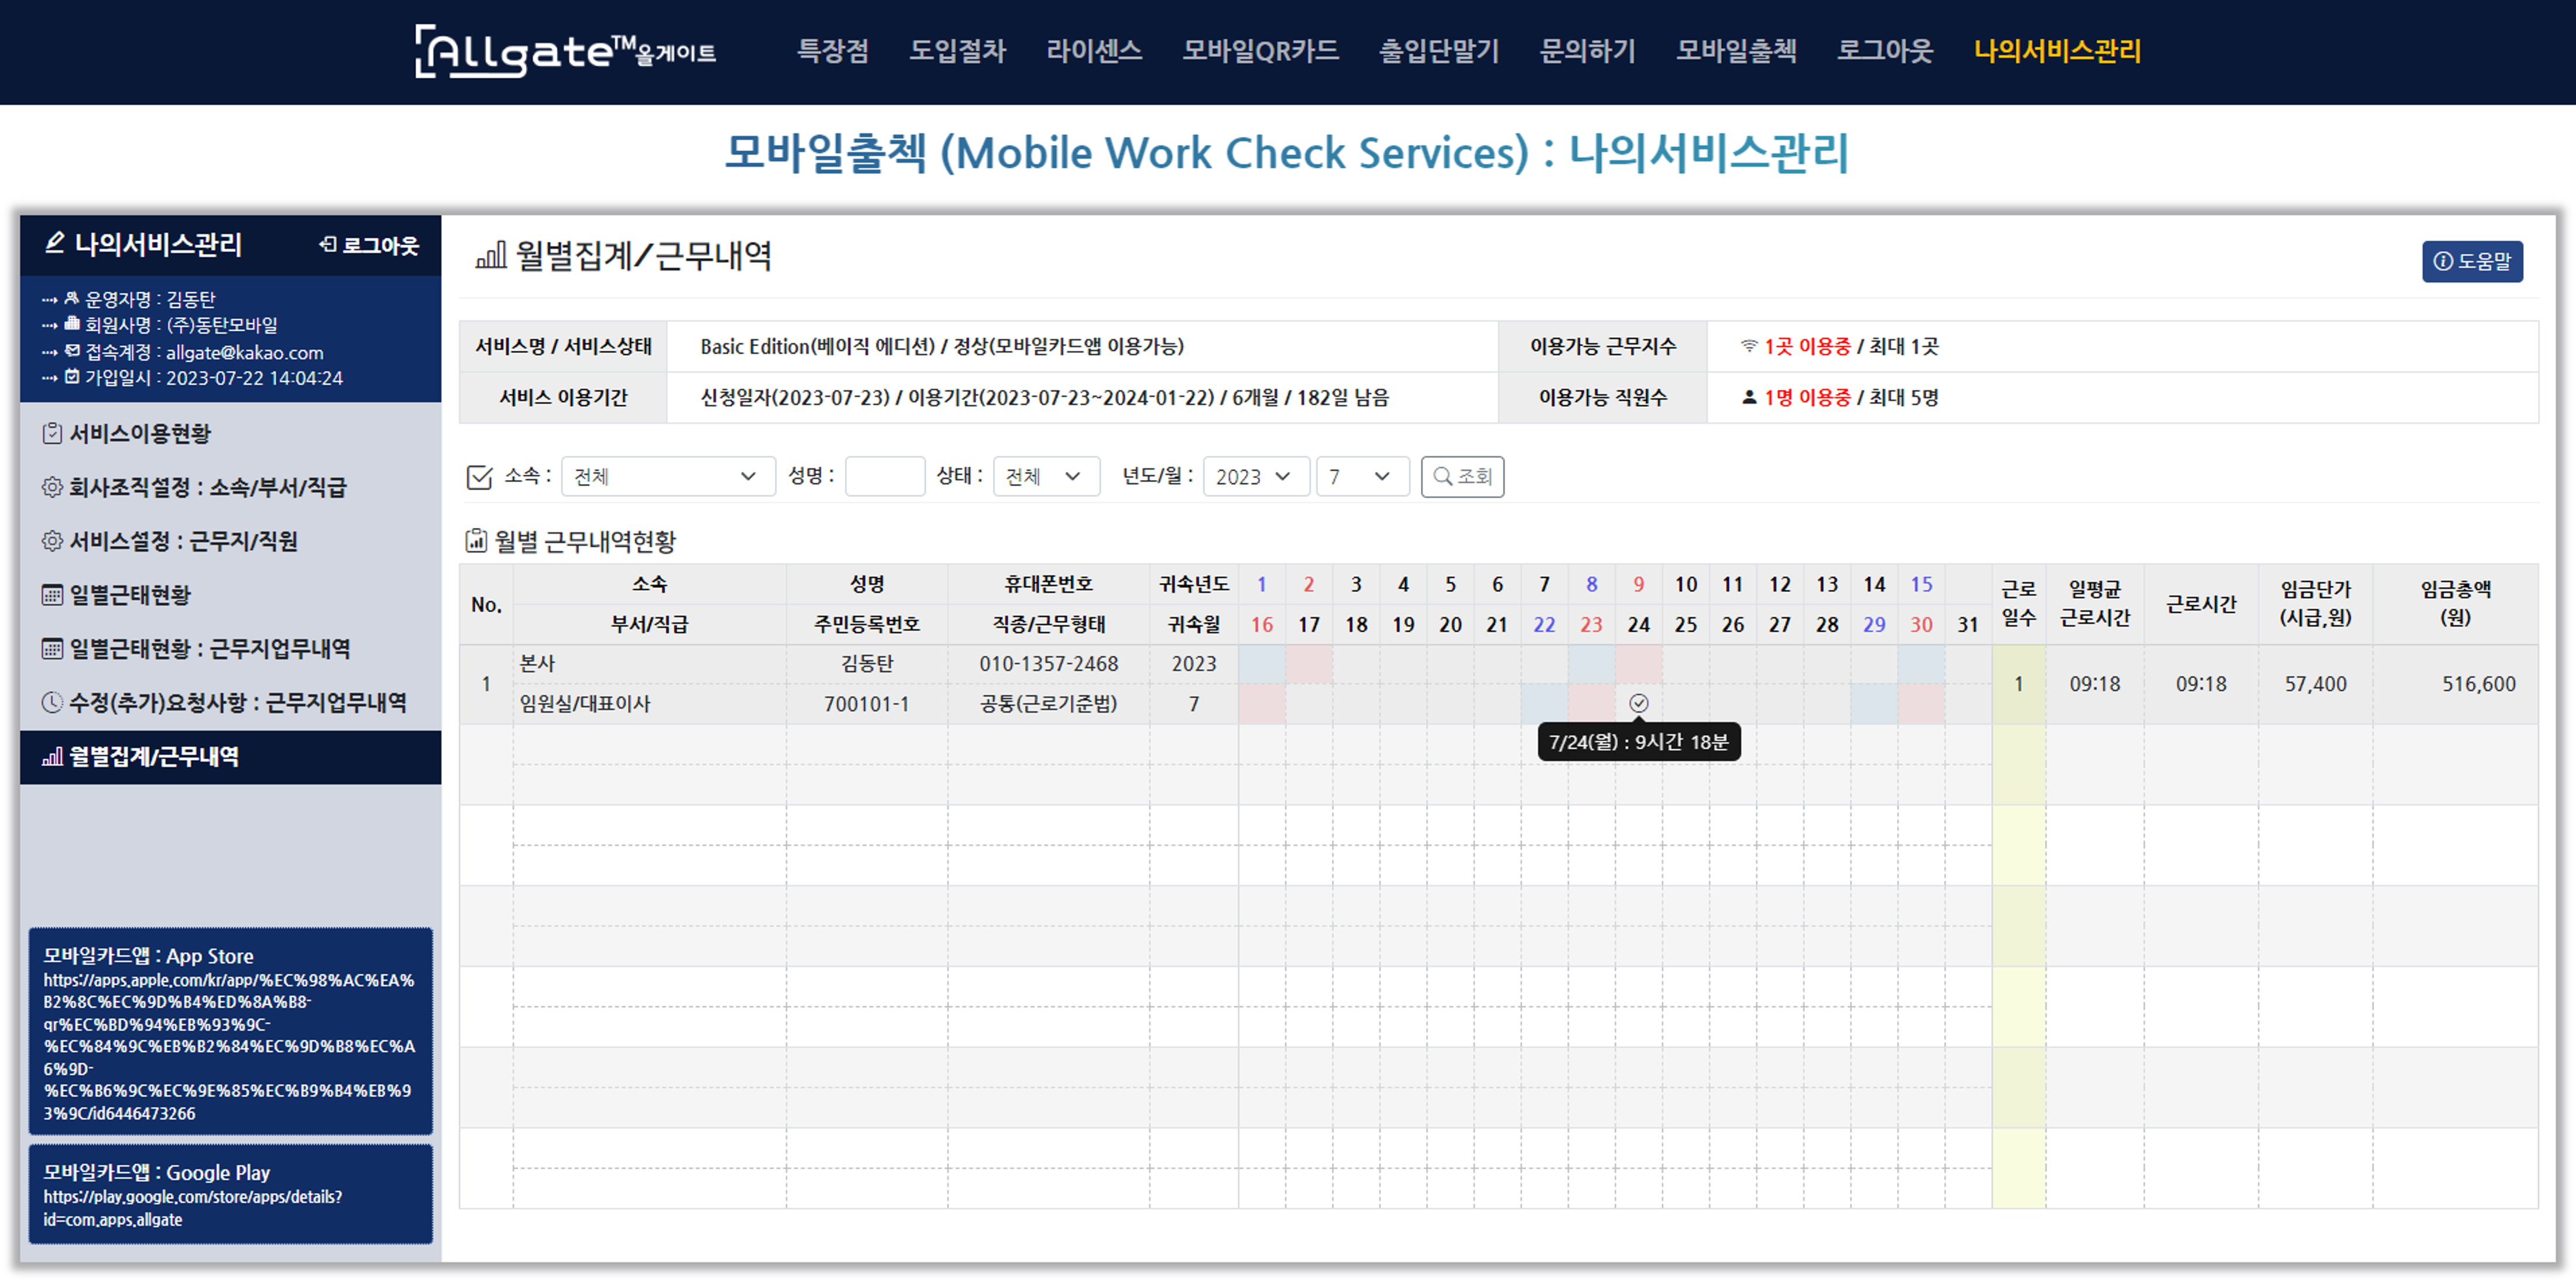Click the Allgate logo

[x=565, y=51]
